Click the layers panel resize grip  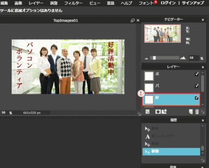point(203,112)
